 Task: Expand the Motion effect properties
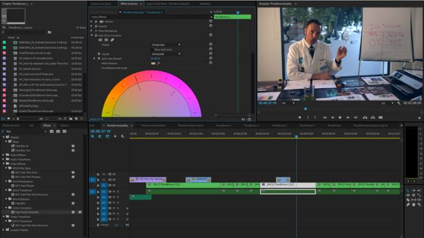[x=92, y=21]
